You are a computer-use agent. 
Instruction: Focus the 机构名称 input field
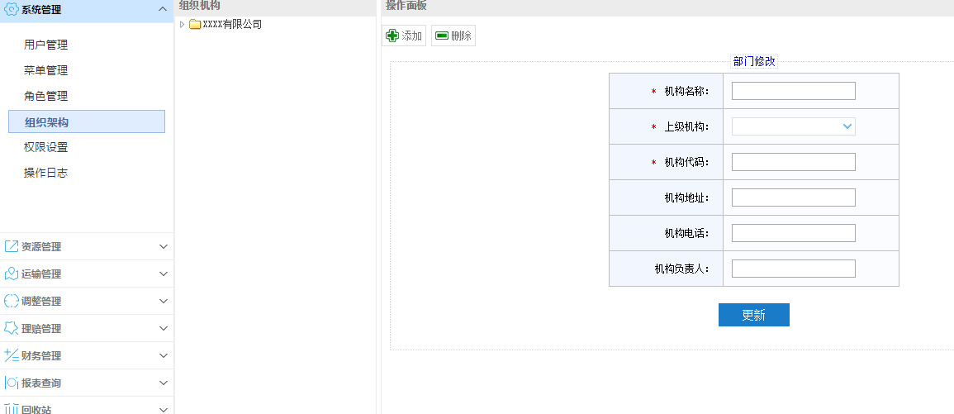coord(793,91)
